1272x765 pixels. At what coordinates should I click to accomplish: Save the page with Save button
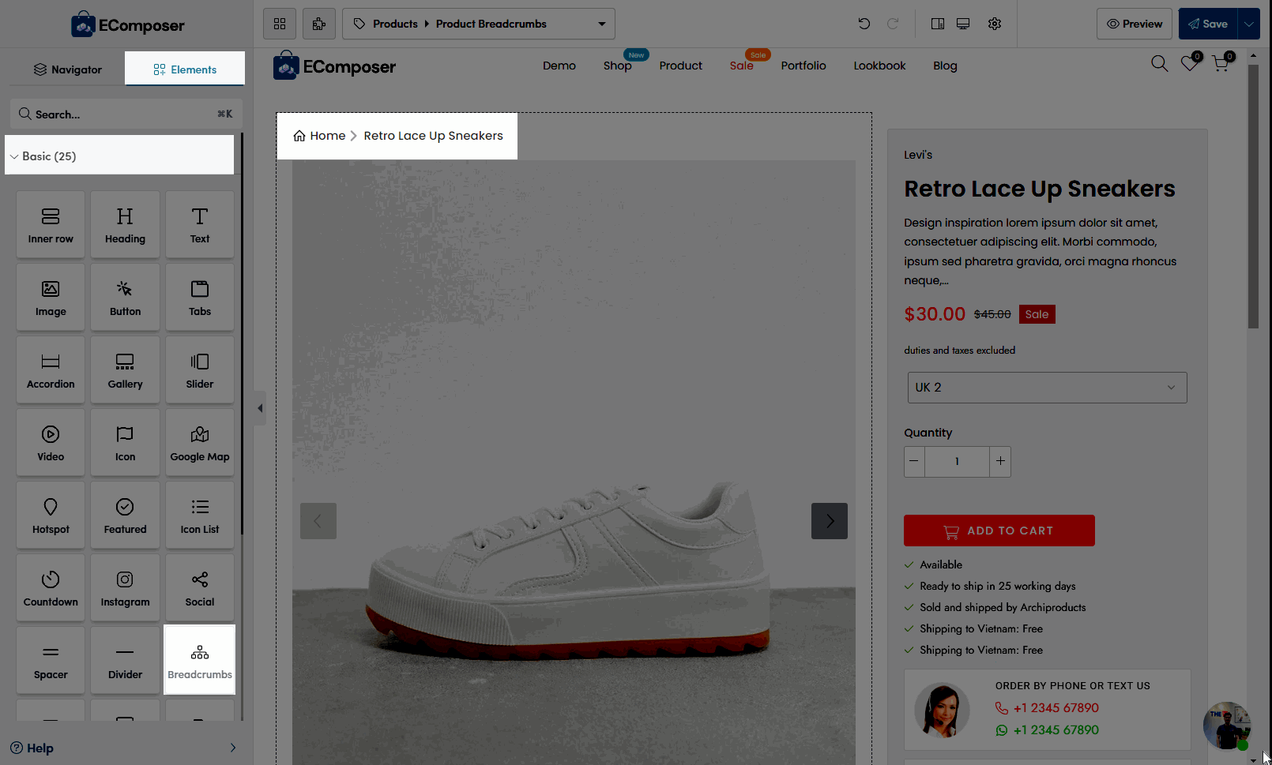tap(1208, 24)
